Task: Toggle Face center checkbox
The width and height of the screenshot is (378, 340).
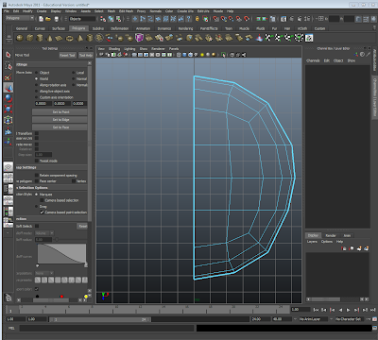Action: pyautogui.click(x=37, y=181)
